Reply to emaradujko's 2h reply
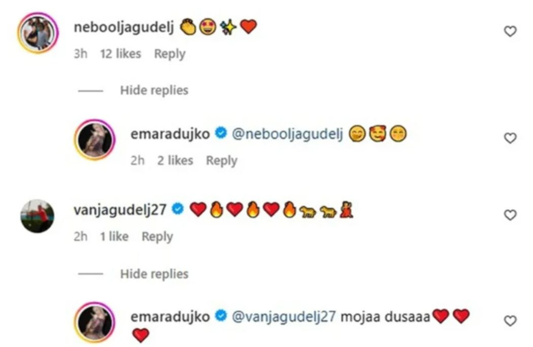The image size is (533, 347). (x=222, y=160)
